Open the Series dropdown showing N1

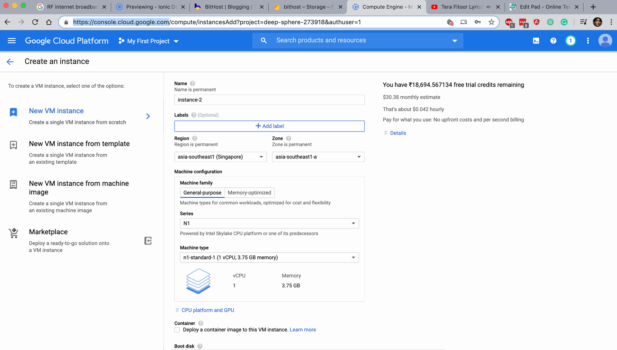(269, 223)
